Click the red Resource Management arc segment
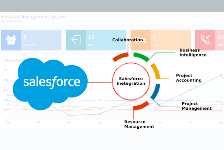This screenshot has height=150, width=224. click(x=141, y=106)
